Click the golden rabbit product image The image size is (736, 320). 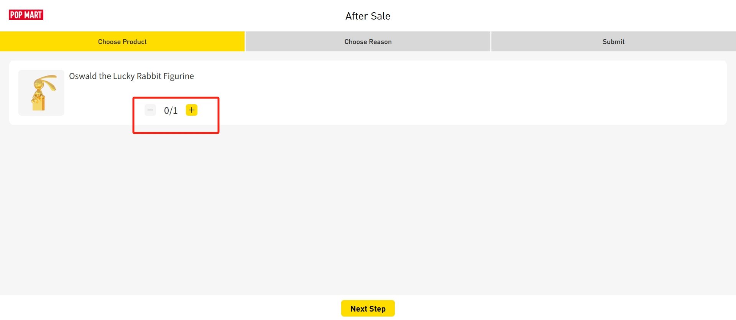pos(41,93)
